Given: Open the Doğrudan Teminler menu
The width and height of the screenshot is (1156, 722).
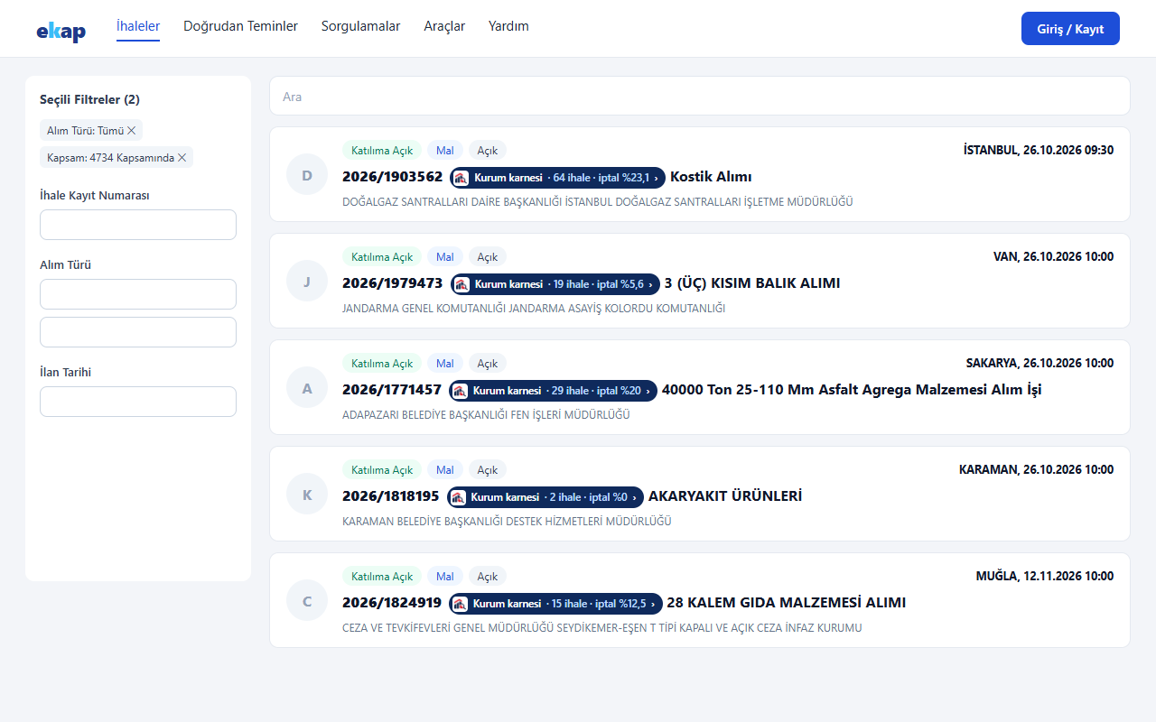Looking at the screenshot, I should coord(240,26).
